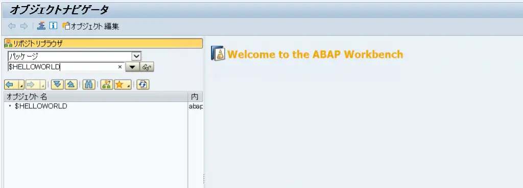The height and width of the screenshot is (188, 523).
Task: Open the favorites star dropdown arrow
Action: 128,85
